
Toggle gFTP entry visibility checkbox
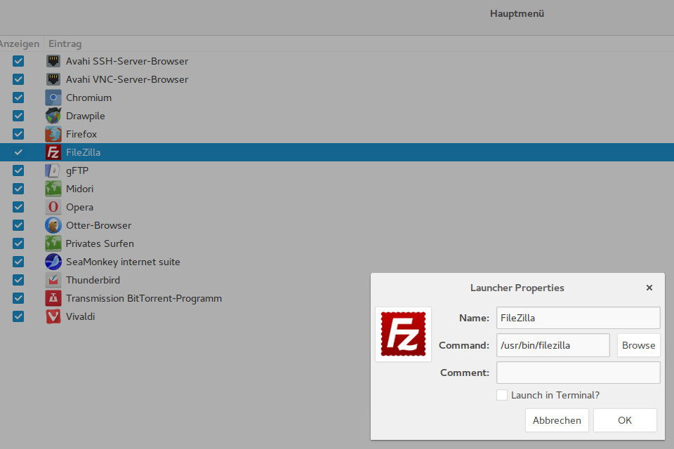(18, 170)
